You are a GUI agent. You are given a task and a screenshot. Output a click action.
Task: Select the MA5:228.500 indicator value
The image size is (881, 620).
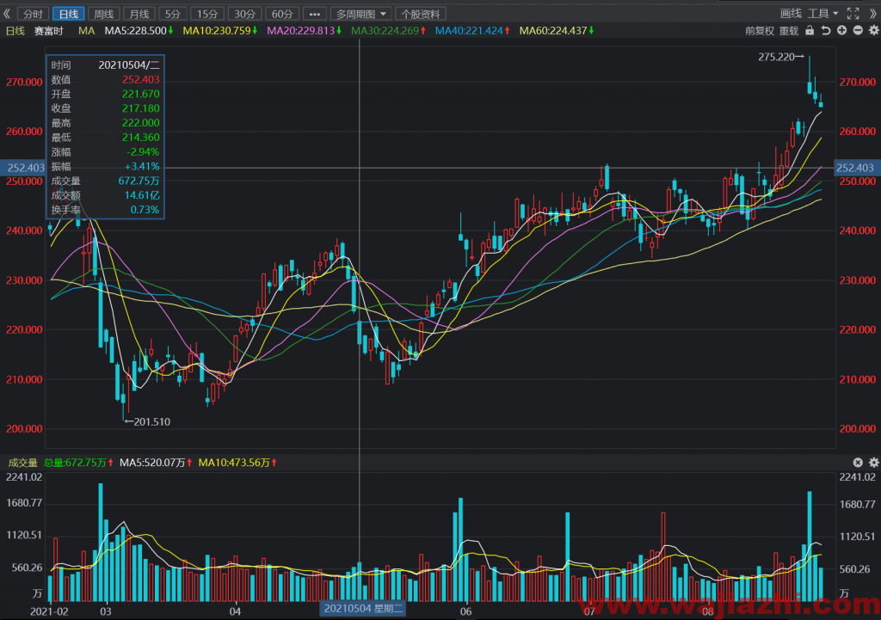(139, 31)
